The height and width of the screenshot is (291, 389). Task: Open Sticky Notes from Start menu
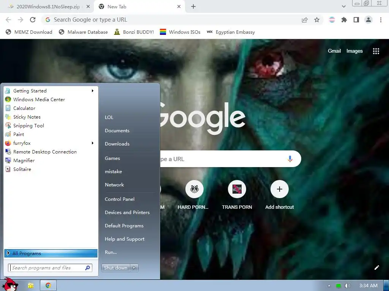(51, 117)
